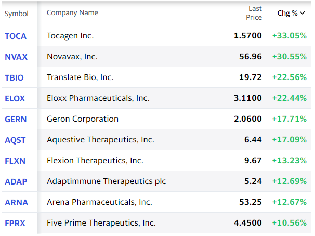Click the FPRX ticker link
315x236 pixels.
click(15, 223)
